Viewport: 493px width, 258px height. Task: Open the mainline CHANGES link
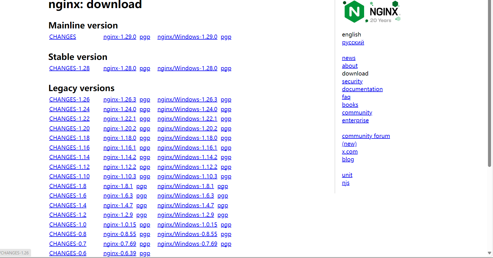tap(63, 37)
